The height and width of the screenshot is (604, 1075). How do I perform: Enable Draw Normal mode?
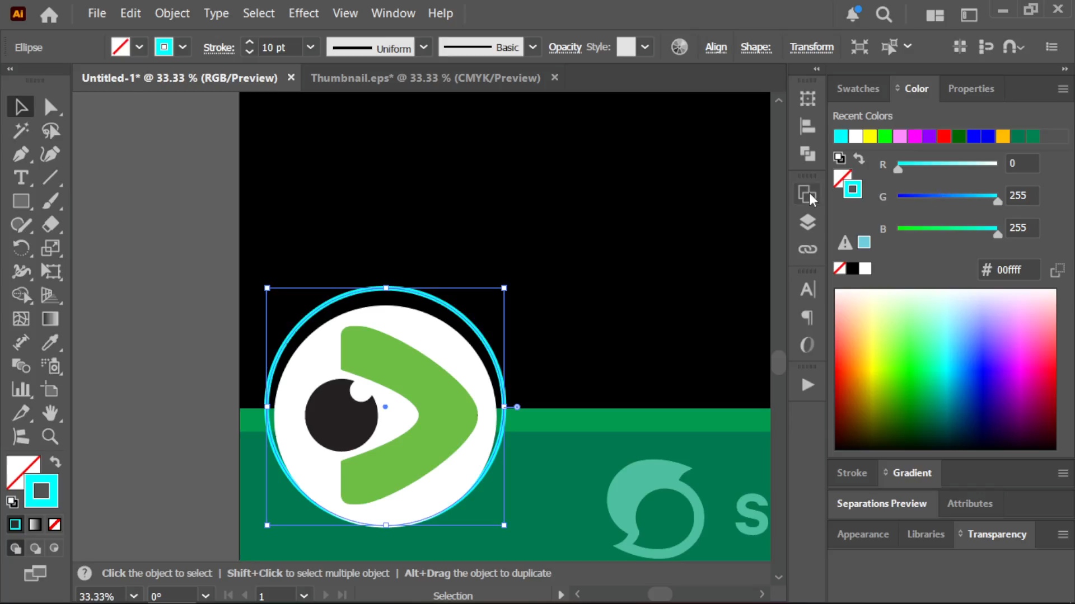(x=15, y=548)
